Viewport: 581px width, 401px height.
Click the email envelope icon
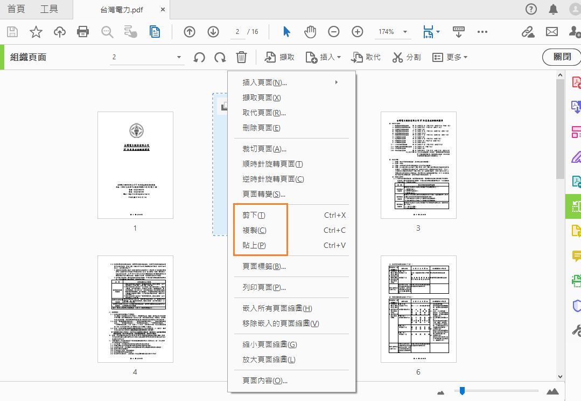[552, 31]
